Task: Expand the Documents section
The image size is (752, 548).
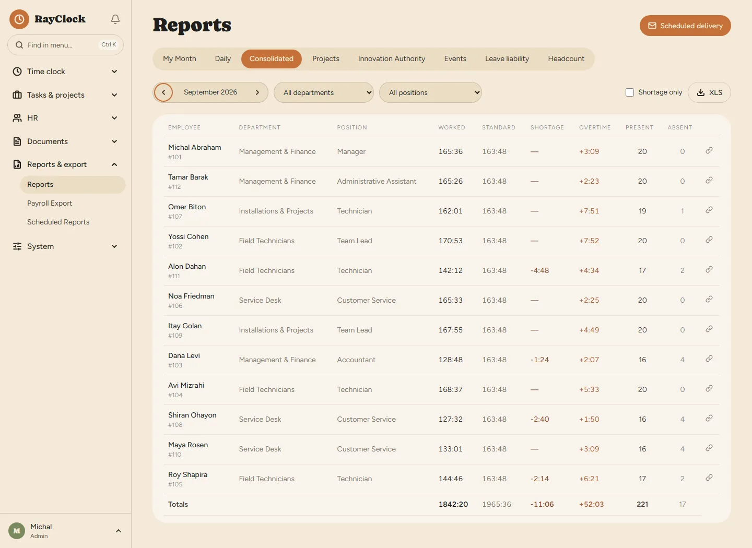Action: click(x=65, y=141)
